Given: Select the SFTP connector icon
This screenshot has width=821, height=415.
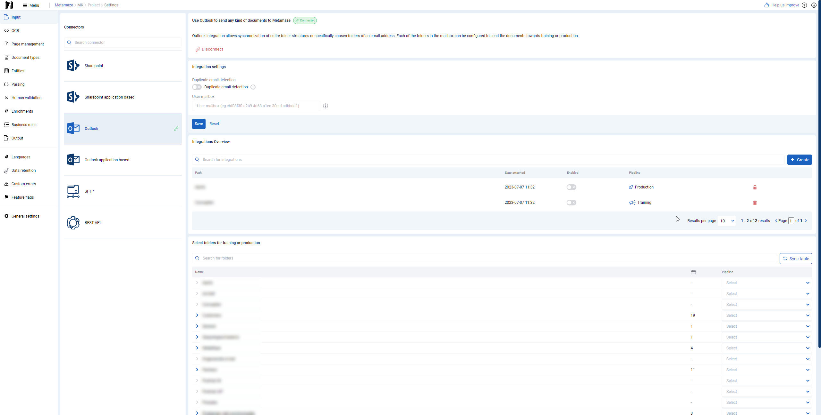Looking at the screenshot, I should tap(73, 191).
